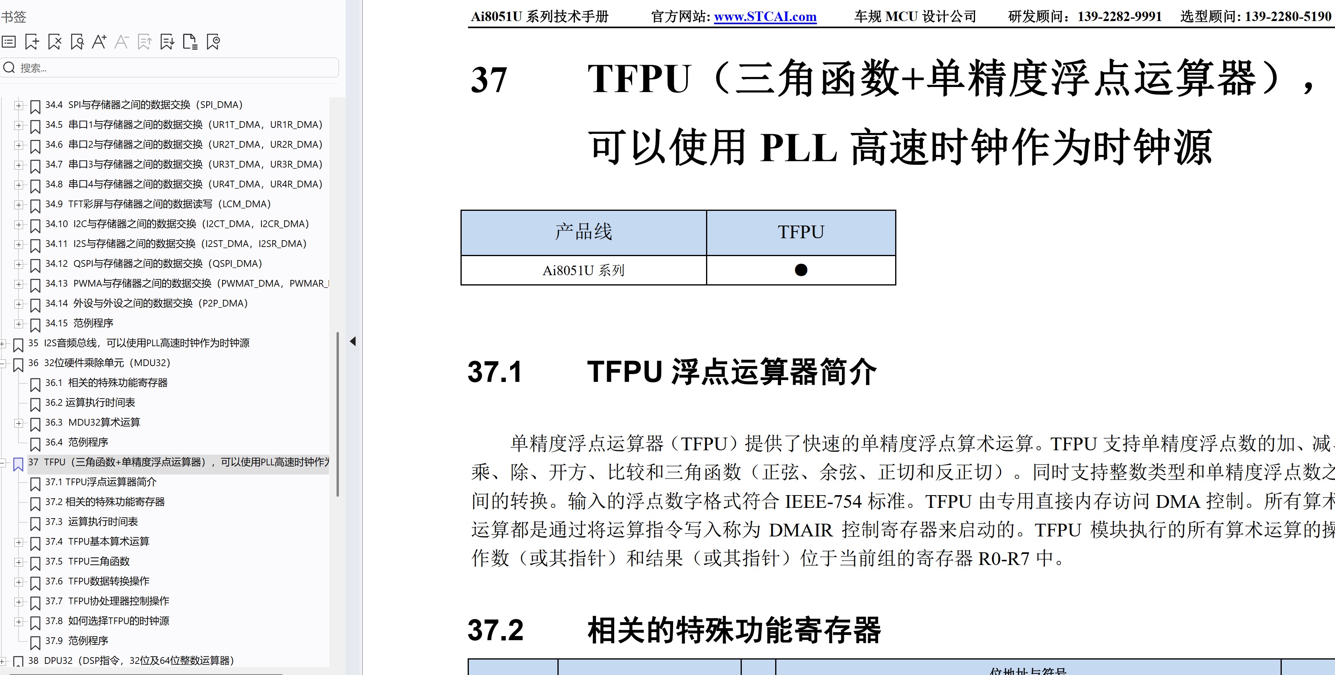
Task: Click the page-with-lines bookmark icon
Action: 190,42
